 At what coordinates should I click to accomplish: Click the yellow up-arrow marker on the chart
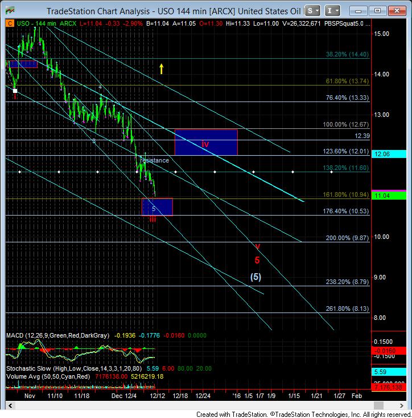click(x=161, y=69)
